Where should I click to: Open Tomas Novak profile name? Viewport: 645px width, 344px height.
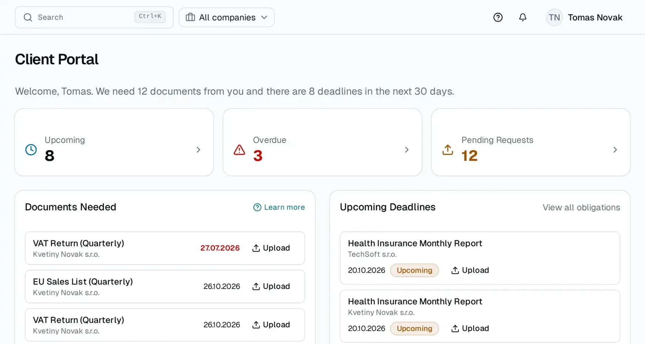[595, 17]
